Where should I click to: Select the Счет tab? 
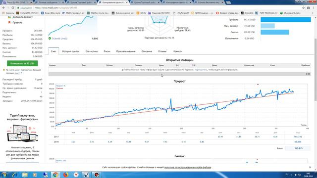[53, 51]
